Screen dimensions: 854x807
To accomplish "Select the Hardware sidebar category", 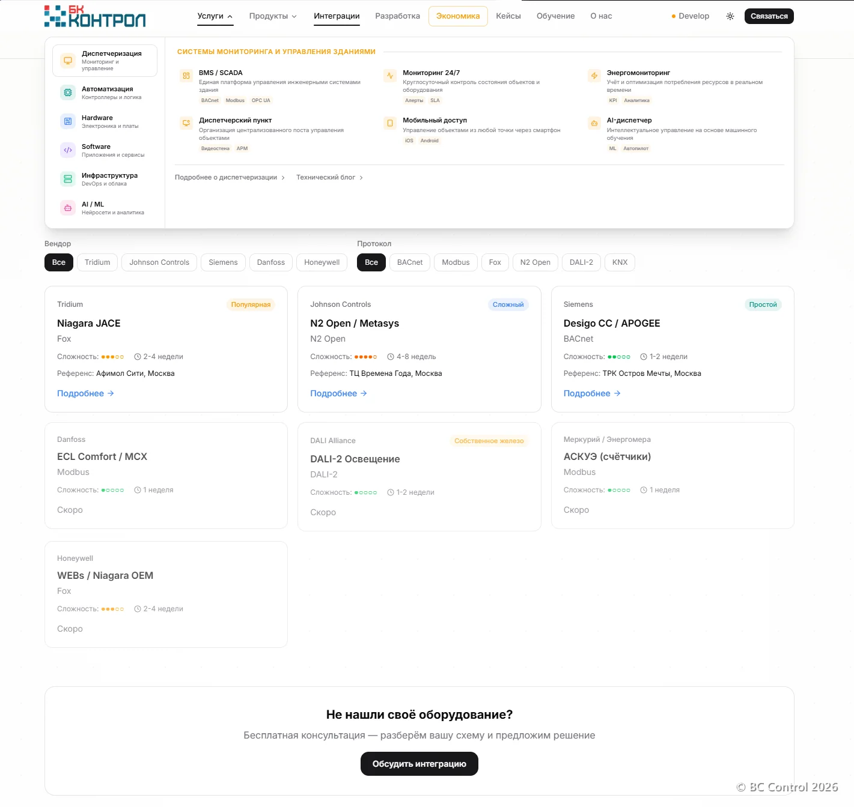I will coord(105,121).
